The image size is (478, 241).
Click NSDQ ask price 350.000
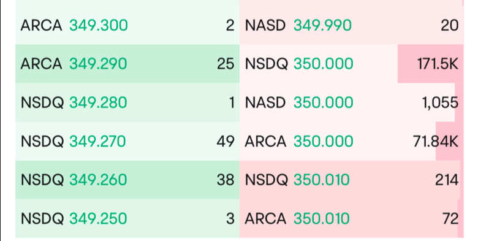(324, 64)
